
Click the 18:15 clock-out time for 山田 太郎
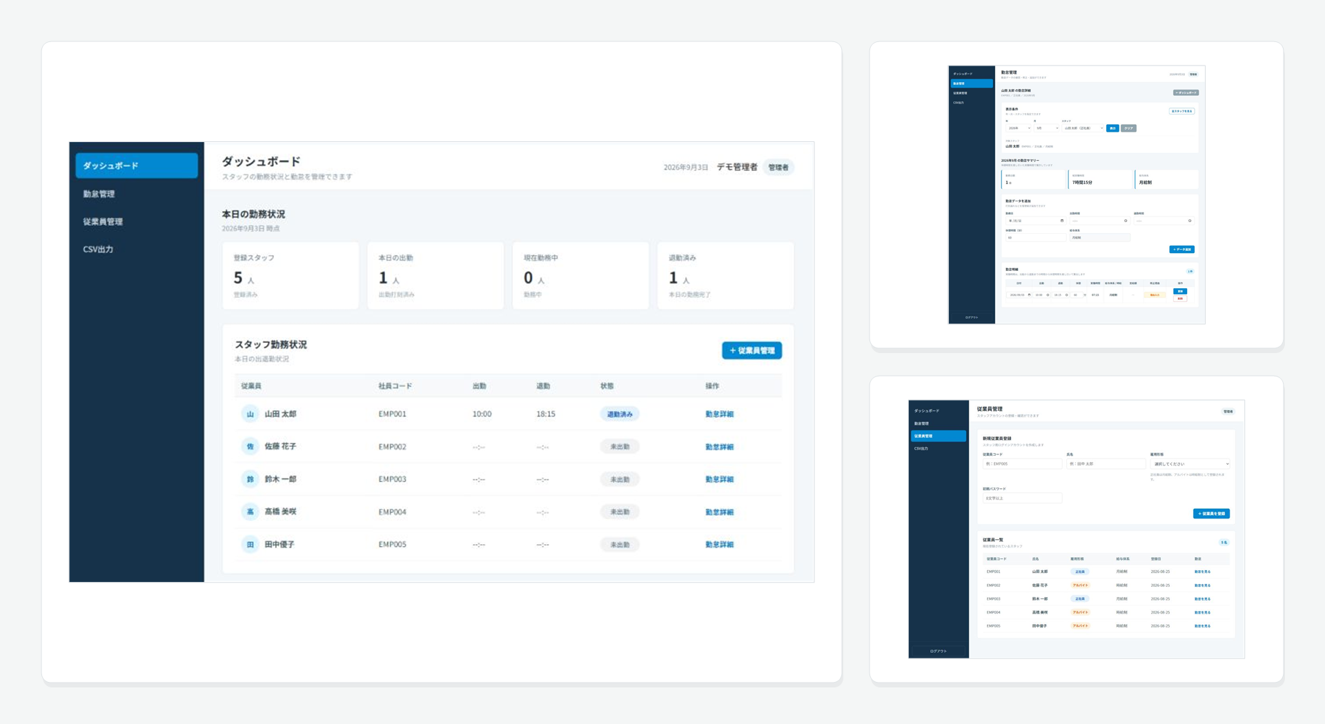[546, 414]
